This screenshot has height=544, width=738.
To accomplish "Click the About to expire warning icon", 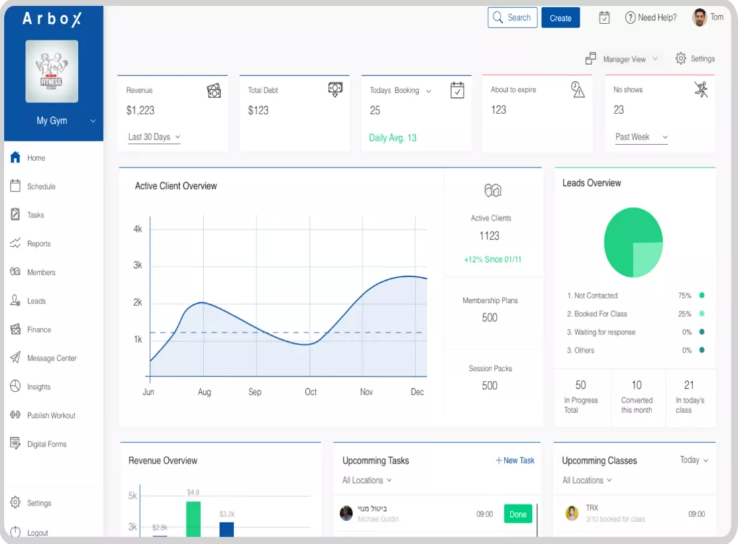I will (x=578, y=89).
